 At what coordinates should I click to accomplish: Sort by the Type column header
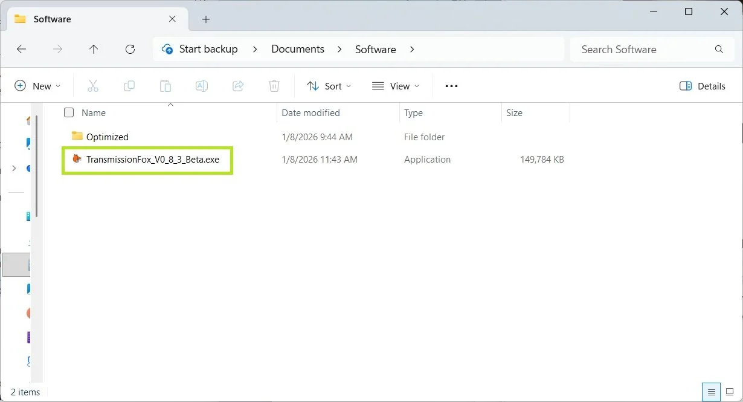[x=414, y=113]
